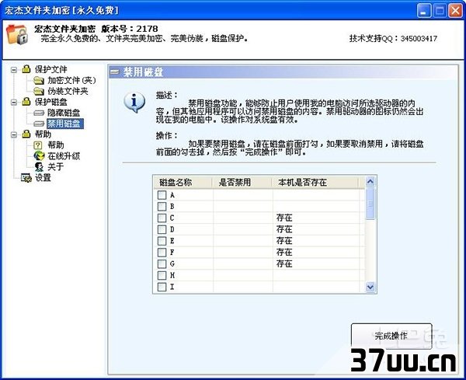Select 禁用磁盘 in the sidebar tree

click(65, 124)
